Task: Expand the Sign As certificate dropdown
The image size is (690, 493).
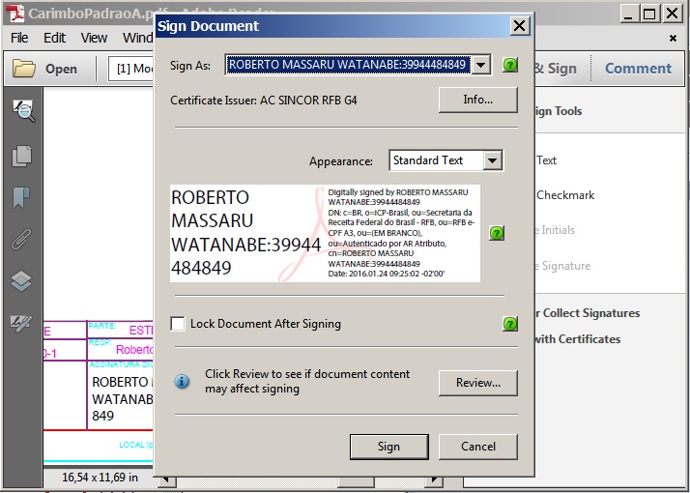Action: pyautogui.click(x=481, y=65)
